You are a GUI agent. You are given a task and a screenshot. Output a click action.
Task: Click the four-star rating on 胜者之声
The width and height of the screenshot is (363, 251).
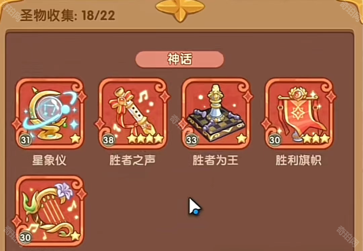[x=146, y=138]
